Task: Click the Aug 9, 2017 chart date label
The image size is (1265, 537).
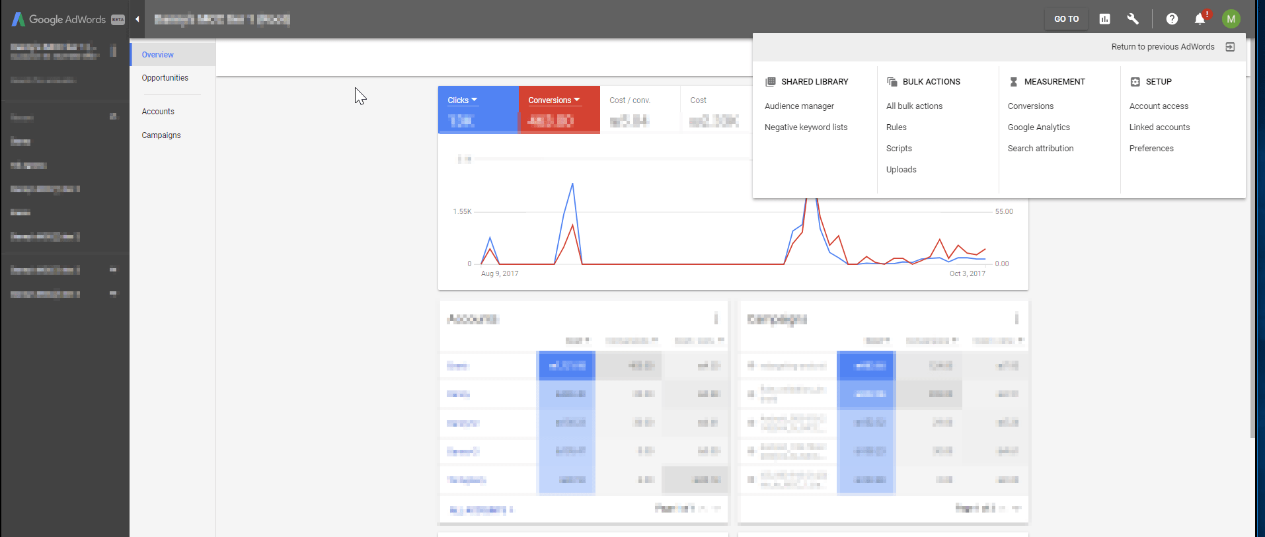Action: pos(500,273)
